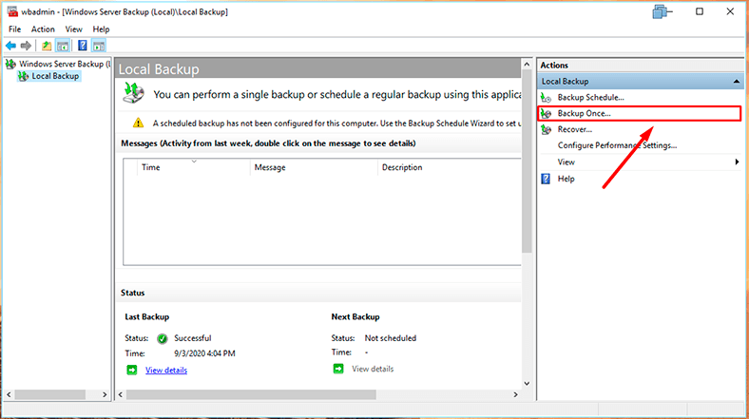Click the Local Backup tree node icon
The image size is (749, 419).
click(x=23, y=76)
